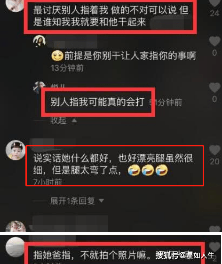This screenshot has height=264, width=222.
Task: Like the reply posted 13分钟前
Action: coord(214,41)
